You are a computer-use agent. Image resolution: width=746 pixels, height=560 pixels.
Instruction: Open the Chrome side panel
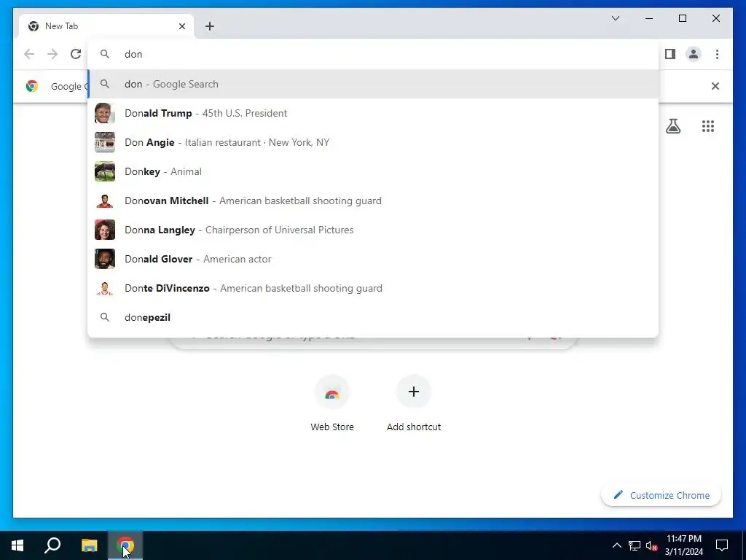(x=670, y=54)
